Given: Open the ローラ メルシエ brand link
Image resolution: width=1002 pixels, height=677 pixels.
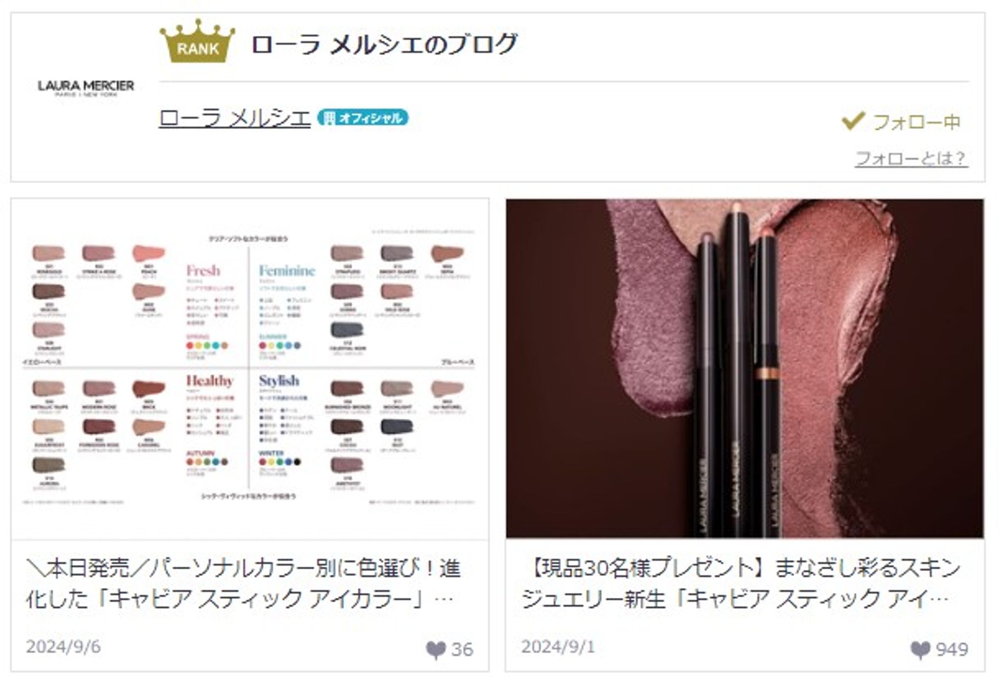Looking at the screenshot, I should click(234, 118).
